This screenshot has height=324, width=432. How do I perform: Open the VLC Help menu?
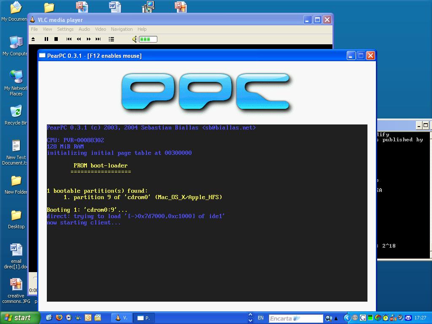[142, 29]
